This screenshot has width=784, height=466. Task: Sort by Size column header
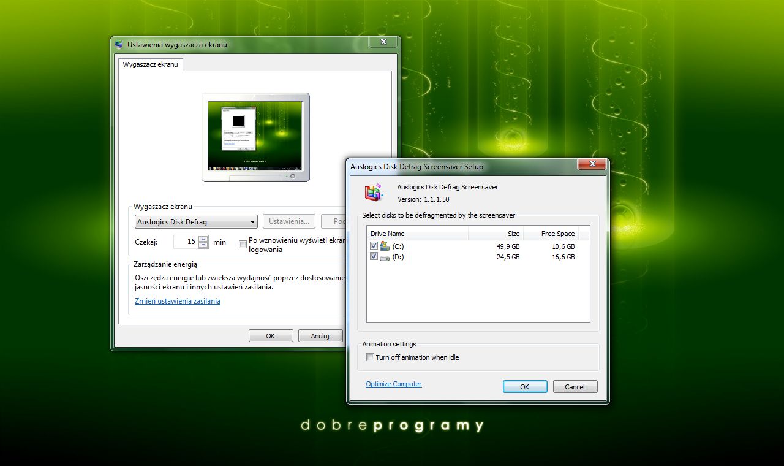pos(495,234)
